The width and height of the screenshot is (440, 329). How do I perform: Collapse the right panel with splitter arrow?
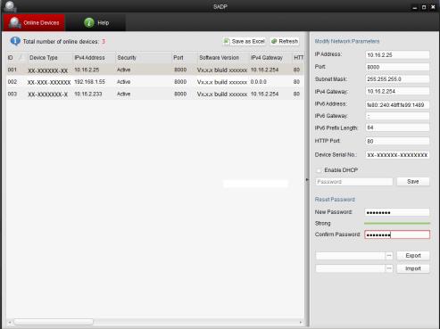(x=307, y=179)
